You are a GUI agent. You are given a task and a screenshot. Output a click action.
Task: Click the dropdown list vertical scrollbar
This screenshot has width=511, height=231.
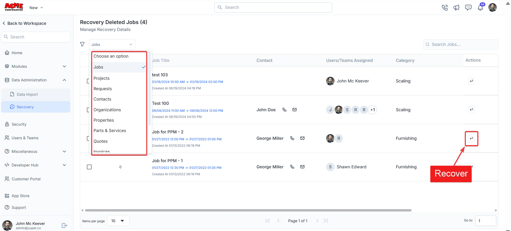tap(149, 89)
